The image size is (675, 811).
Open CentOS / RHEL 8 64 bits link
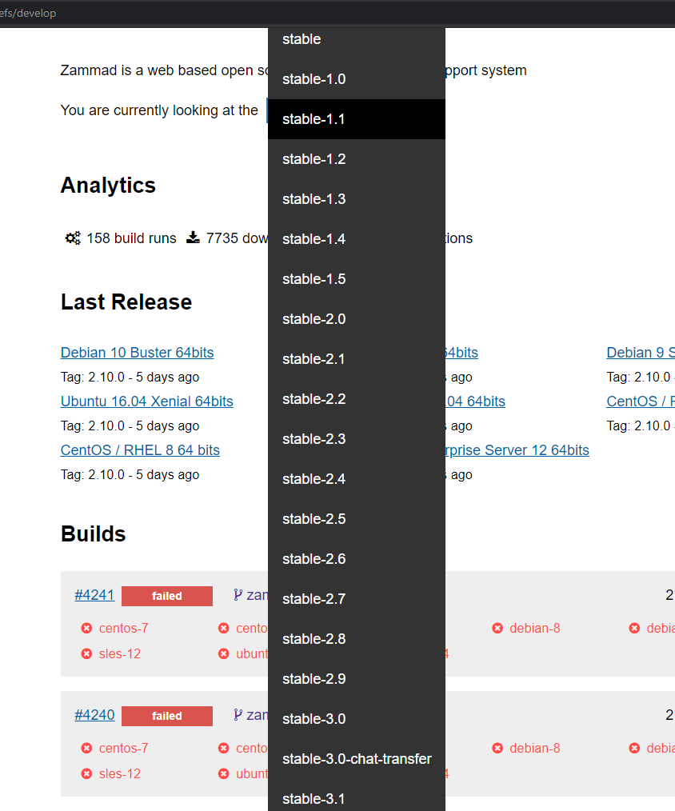point(140,450)
